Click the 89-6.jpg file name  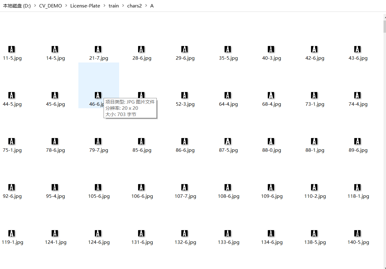[x=358, y=150]
